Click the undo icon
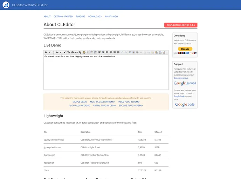Viewport: 241px width, 179px height. [x=122, y=52]
